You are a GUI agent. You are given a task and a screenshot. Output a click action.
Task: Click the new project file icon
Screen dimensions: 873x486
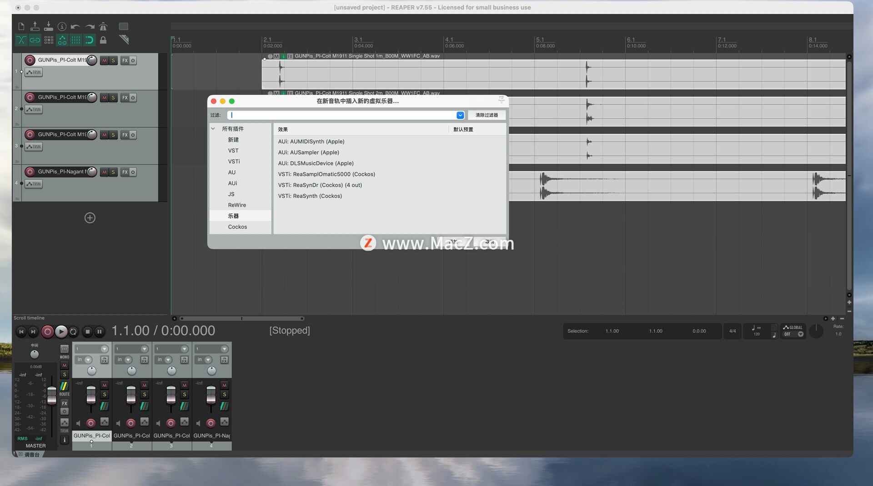(x=21, y=27)
